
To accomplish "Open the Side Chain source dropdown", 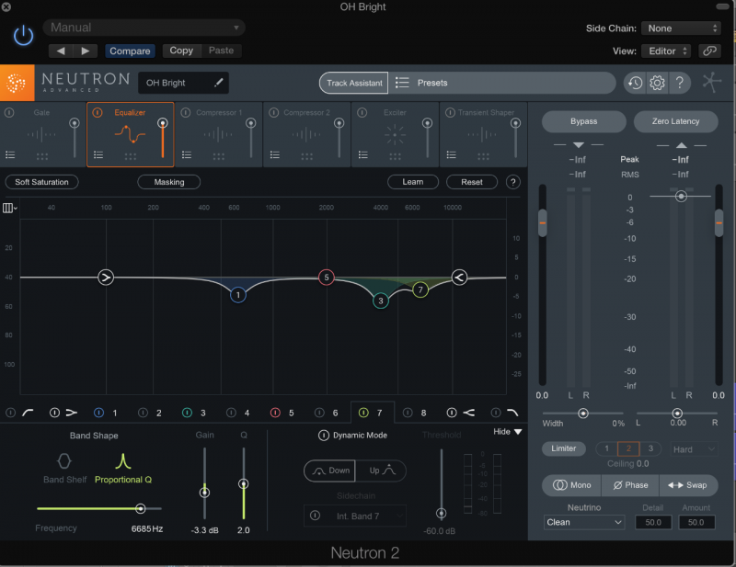I will [681, 28].
